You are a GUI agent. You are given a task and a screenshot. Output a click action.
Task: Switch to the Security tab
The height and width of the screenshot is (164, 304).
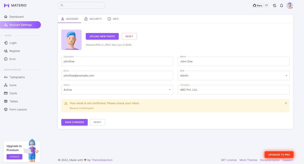[93, 19]
